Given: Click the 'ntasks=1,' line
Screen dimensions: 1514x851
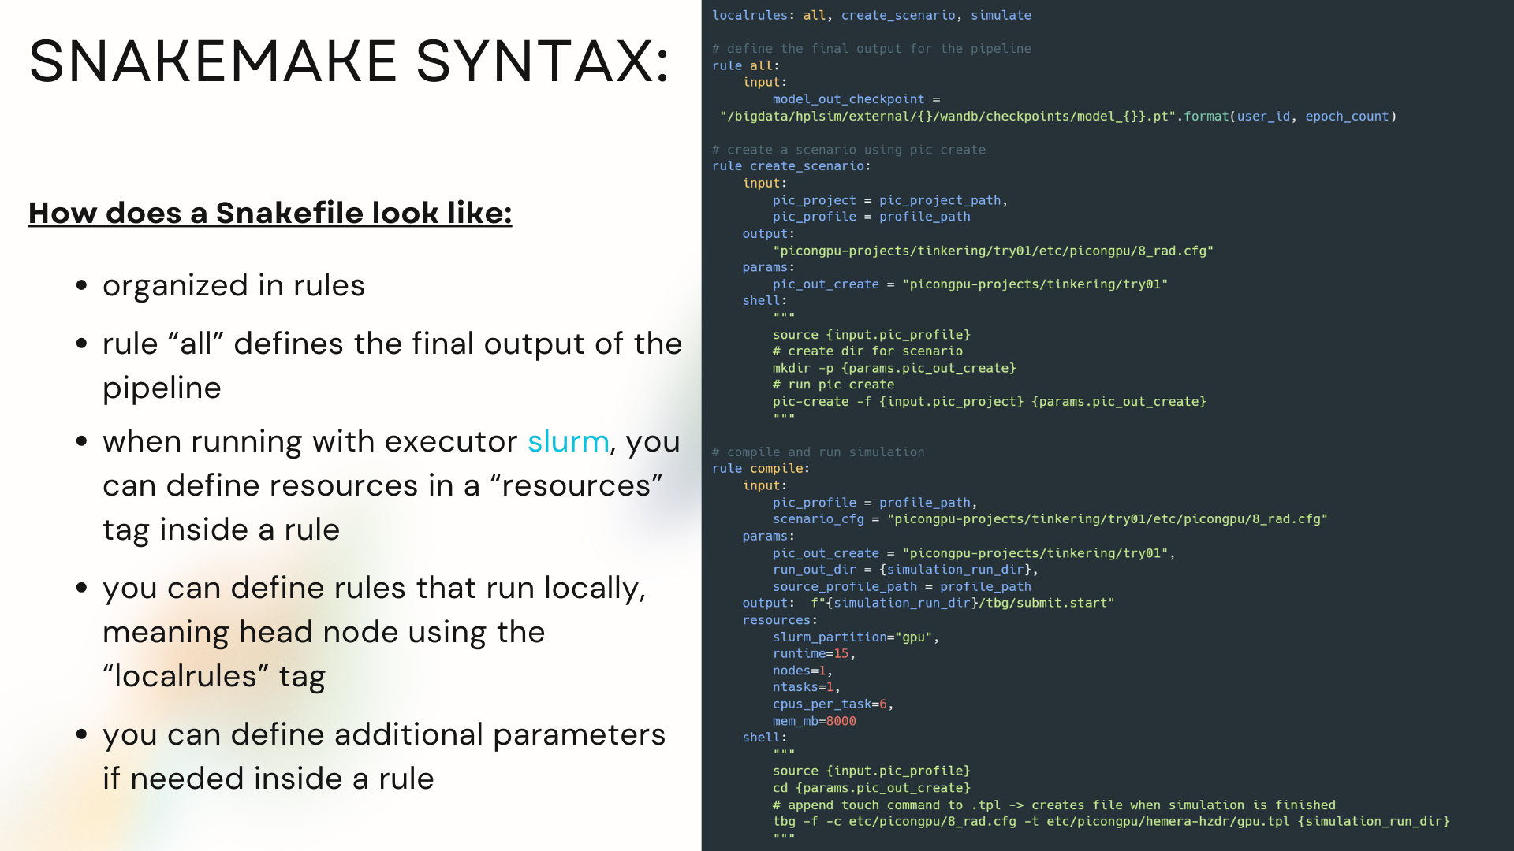Looking at the screenshot, I should pyautogui.click(x=807, y=687).
